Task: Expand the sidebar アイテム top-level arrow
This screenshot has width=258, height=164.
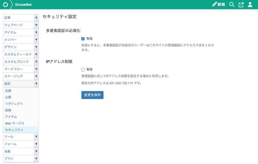Action: point(36,32)
